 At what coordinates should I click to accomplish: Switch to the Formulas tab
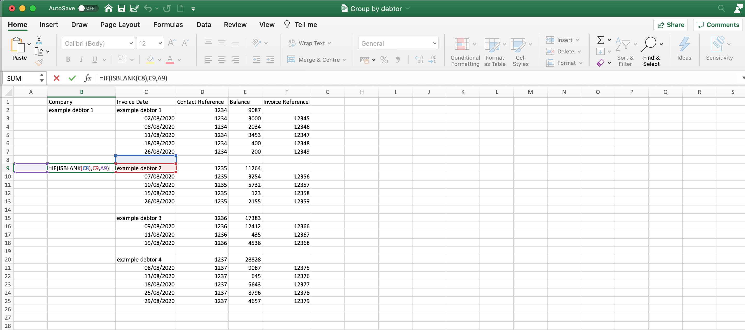pyautogui.click(x=168, y=25)
